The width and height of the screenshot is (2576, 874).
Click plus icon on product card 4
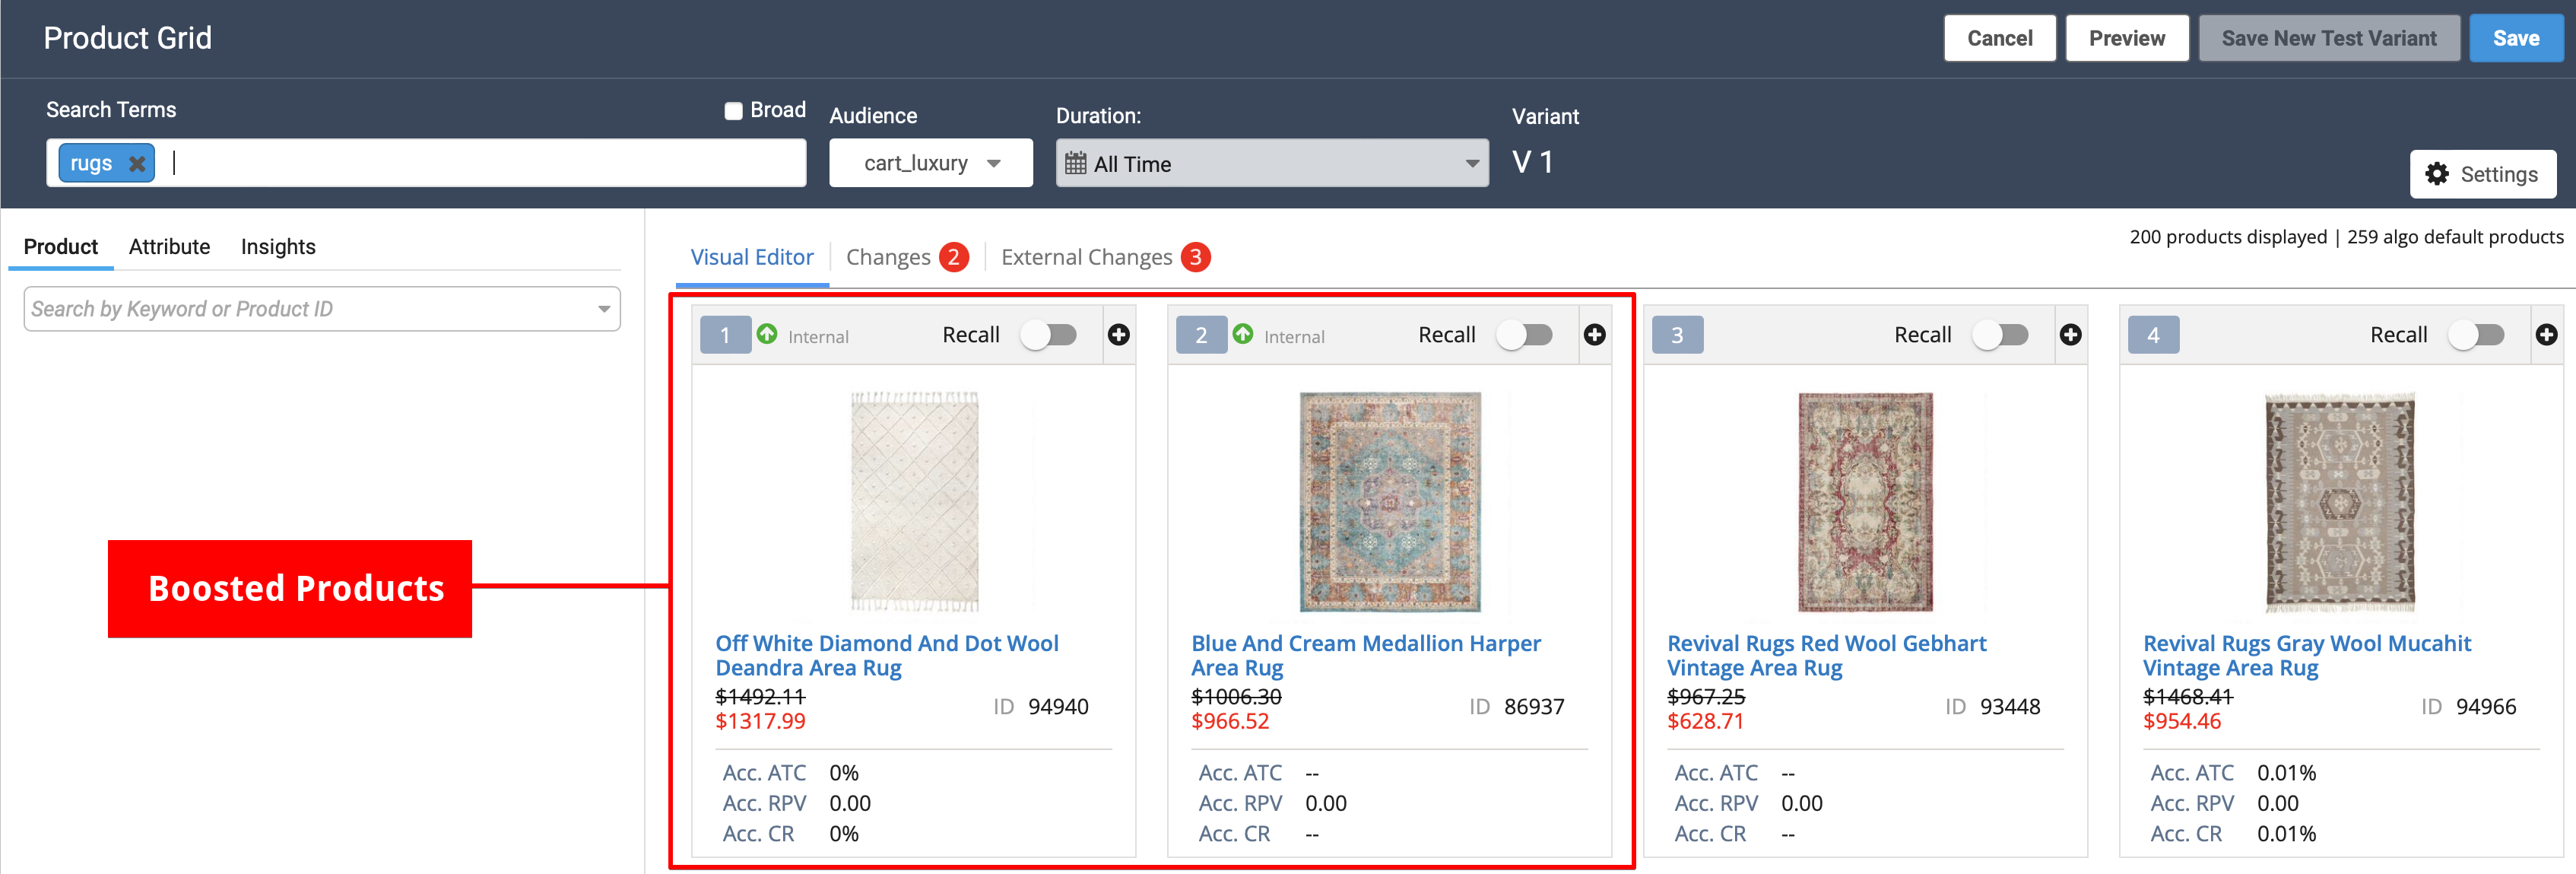[2546, 335]
